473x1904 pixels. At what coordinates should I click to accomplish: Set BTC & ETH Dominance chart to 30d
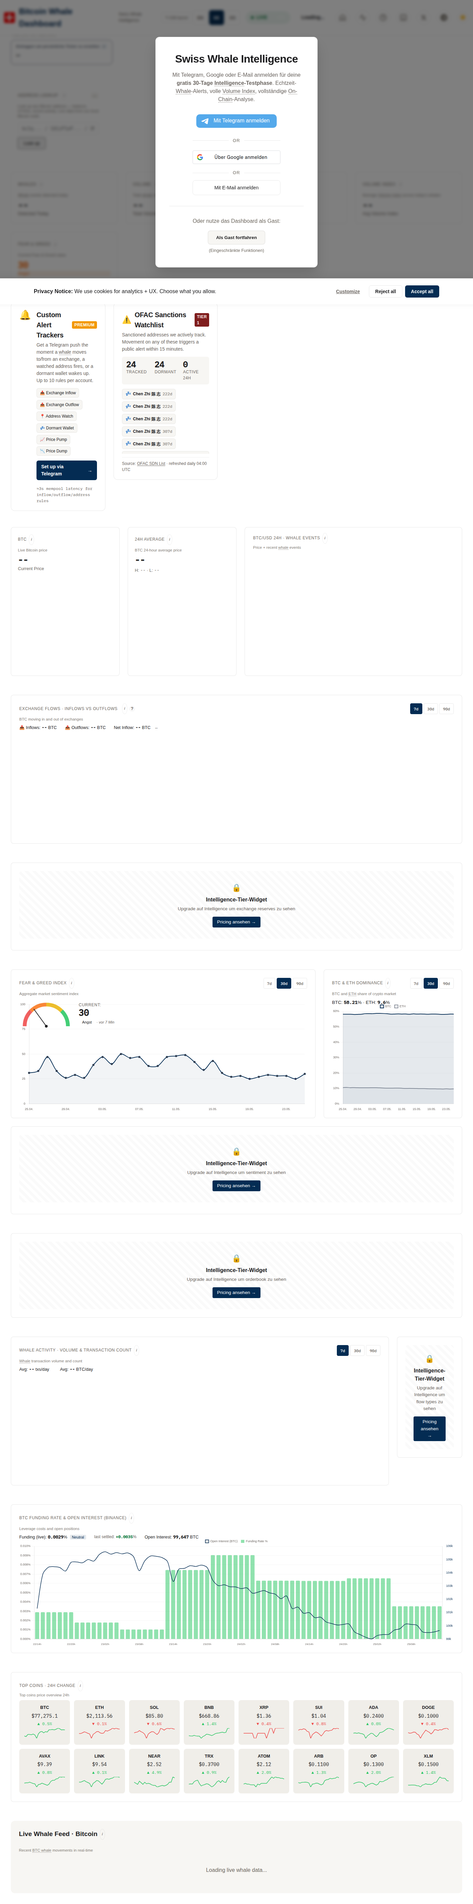(x=431, y=984)
